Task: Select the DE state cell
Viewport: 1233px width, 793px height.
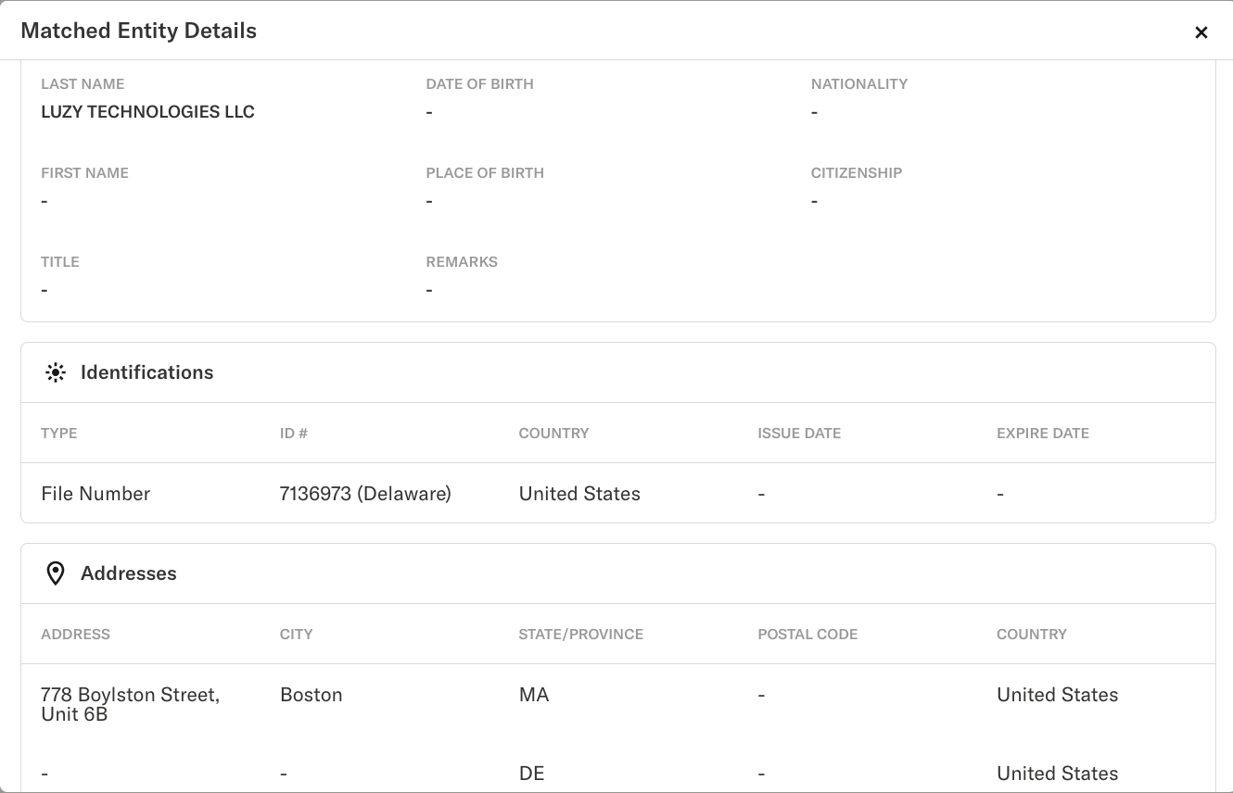Action: pos(531,774)
